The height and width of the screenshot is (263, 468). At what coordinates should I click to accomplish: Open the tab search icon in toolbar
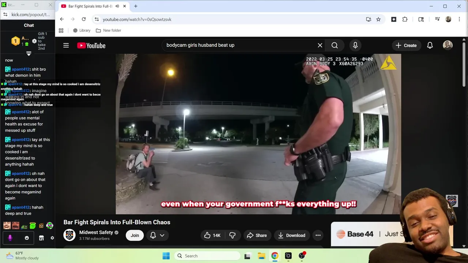coord(421,19)
